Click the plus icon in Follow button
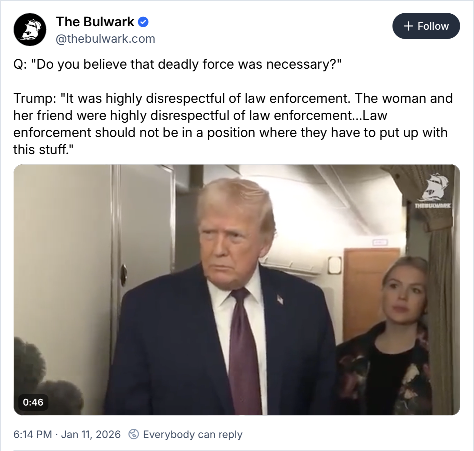Screen dimensions: 474x451 point(408,26)
